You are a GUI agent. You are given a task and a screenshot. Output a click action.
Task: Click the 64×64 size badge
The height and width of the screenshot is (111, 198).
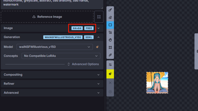pos(77,28)
